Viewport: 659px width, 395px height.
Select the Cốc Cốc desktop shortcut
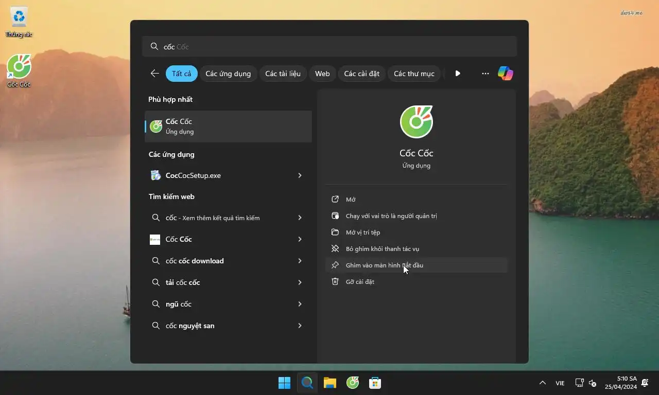[19, 71]
